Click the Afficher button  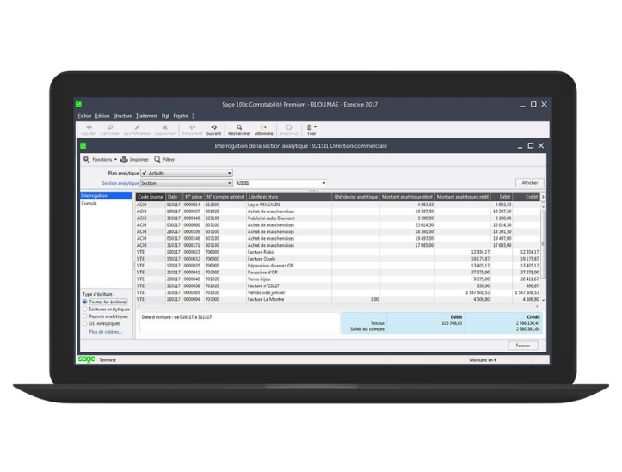click(x=530, y=183)
